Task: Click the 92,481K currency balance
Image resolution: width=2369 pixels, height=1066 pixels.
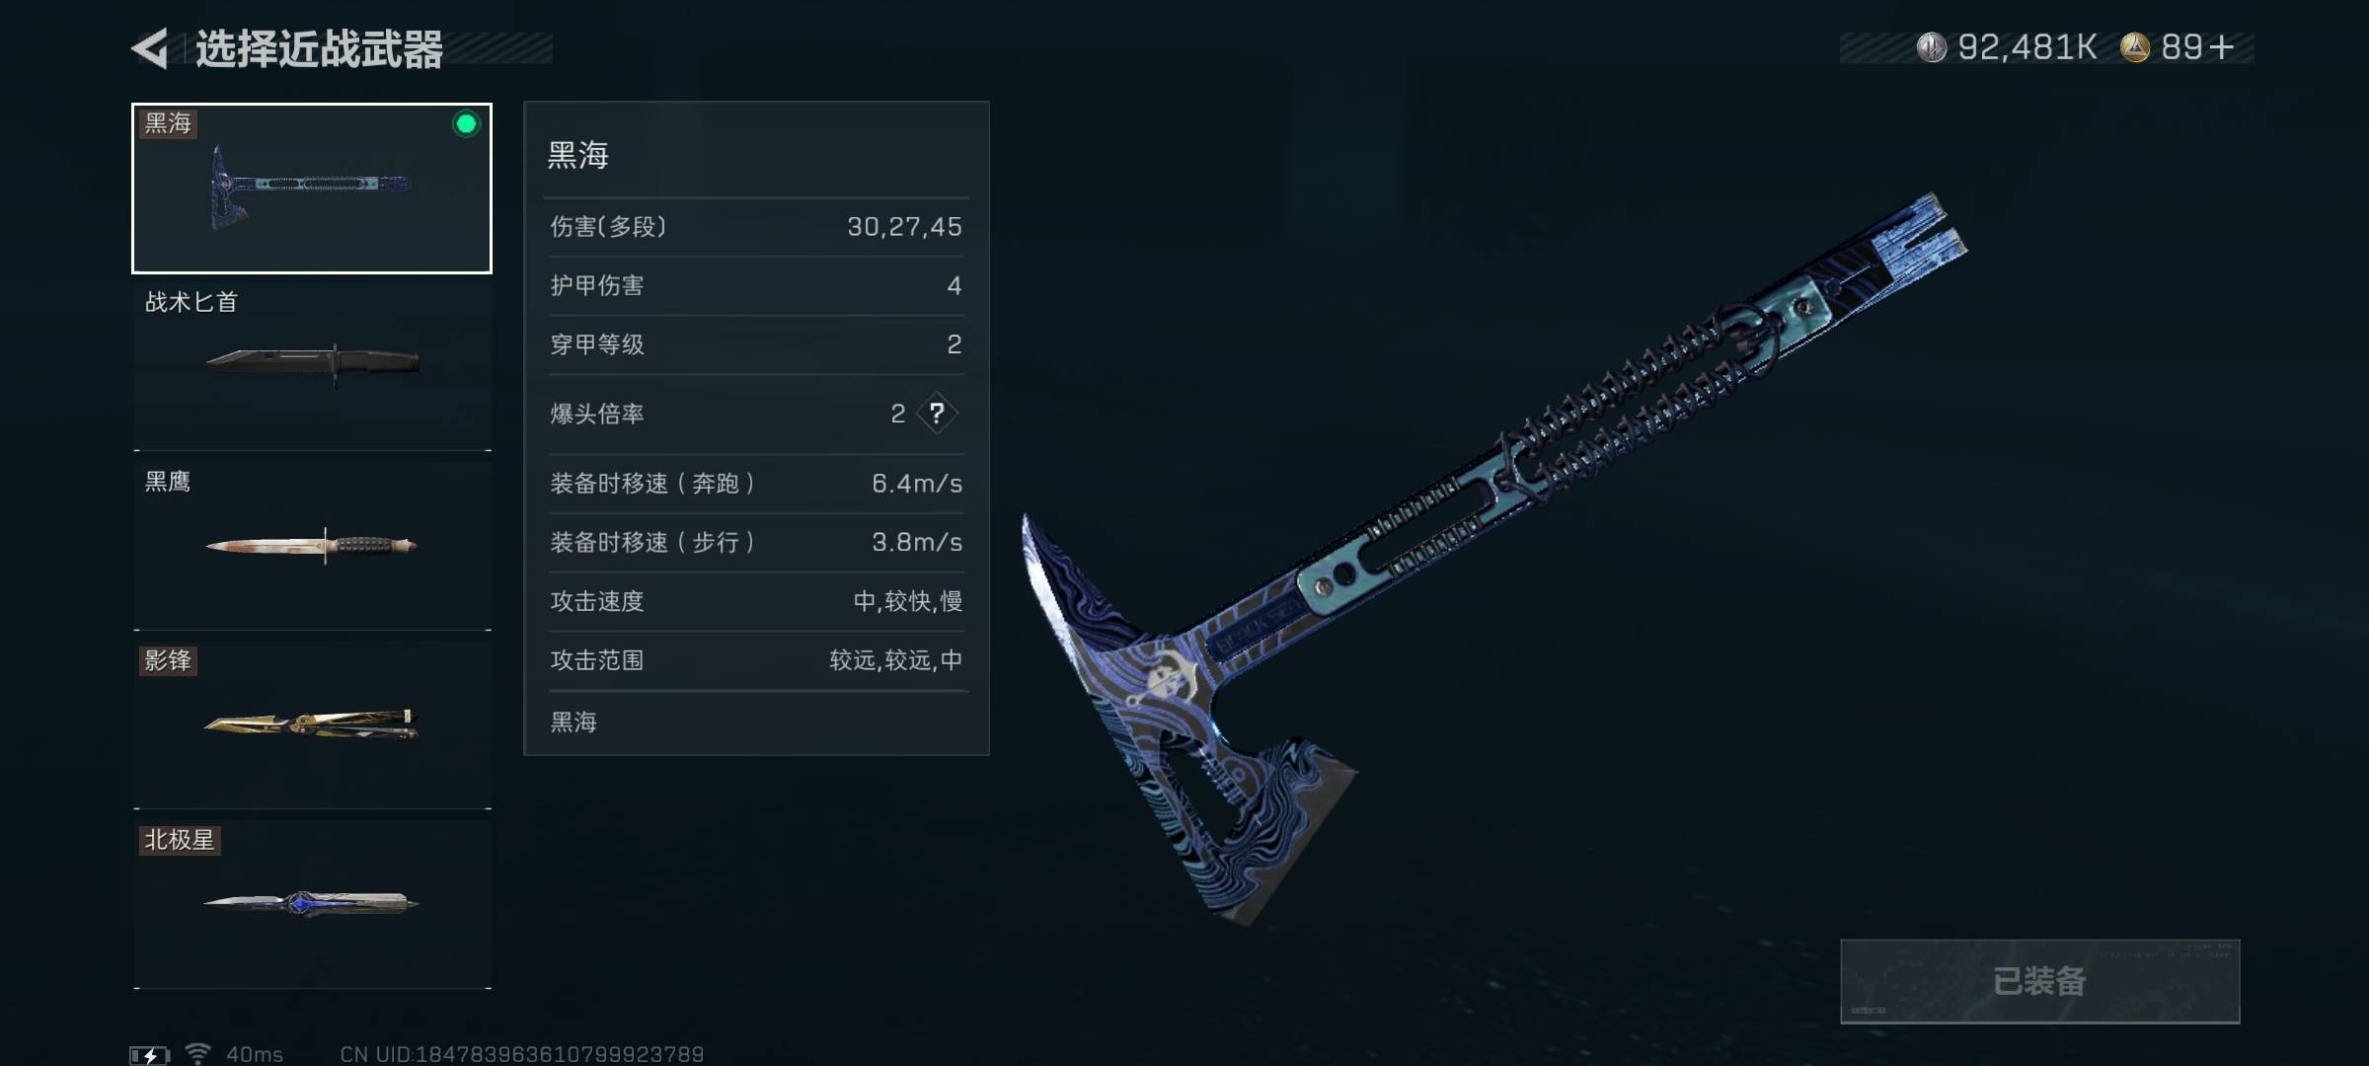Action: (2027, 47)
